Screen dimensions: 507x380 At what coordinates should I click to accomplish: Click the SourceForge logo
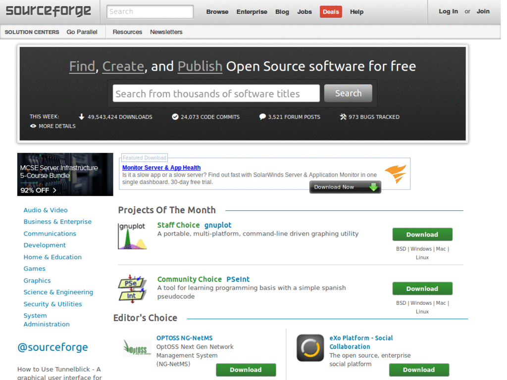(x=48, y=11)
